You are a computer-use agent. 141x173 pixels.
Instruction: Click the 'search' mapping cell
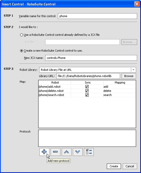click(x=119, y=95)
